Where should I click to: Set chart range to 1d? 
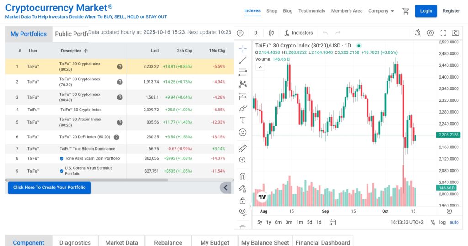click(x=319, y=222)
